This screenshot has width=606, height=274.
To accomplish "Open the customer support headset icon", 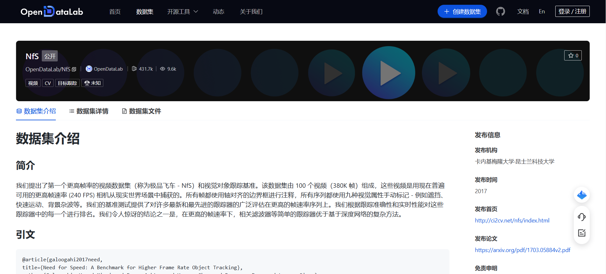I will 582,217.
